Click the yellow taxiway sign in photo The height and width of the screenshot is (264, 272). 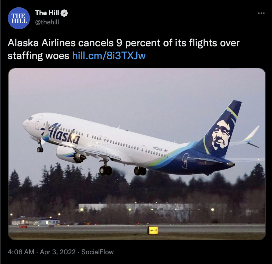coord(153,230)
